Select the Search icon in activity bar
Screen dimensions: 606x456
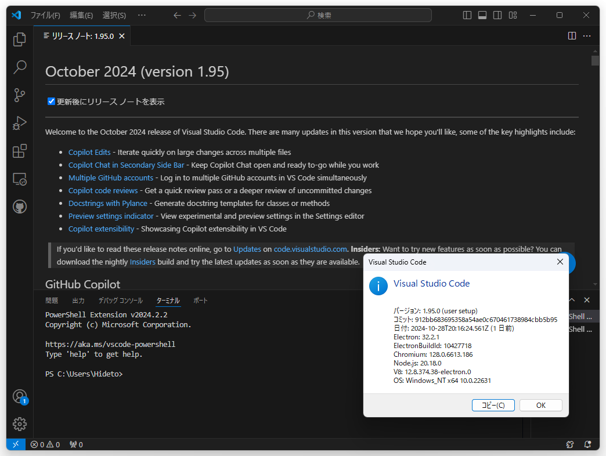coord(19,67)
